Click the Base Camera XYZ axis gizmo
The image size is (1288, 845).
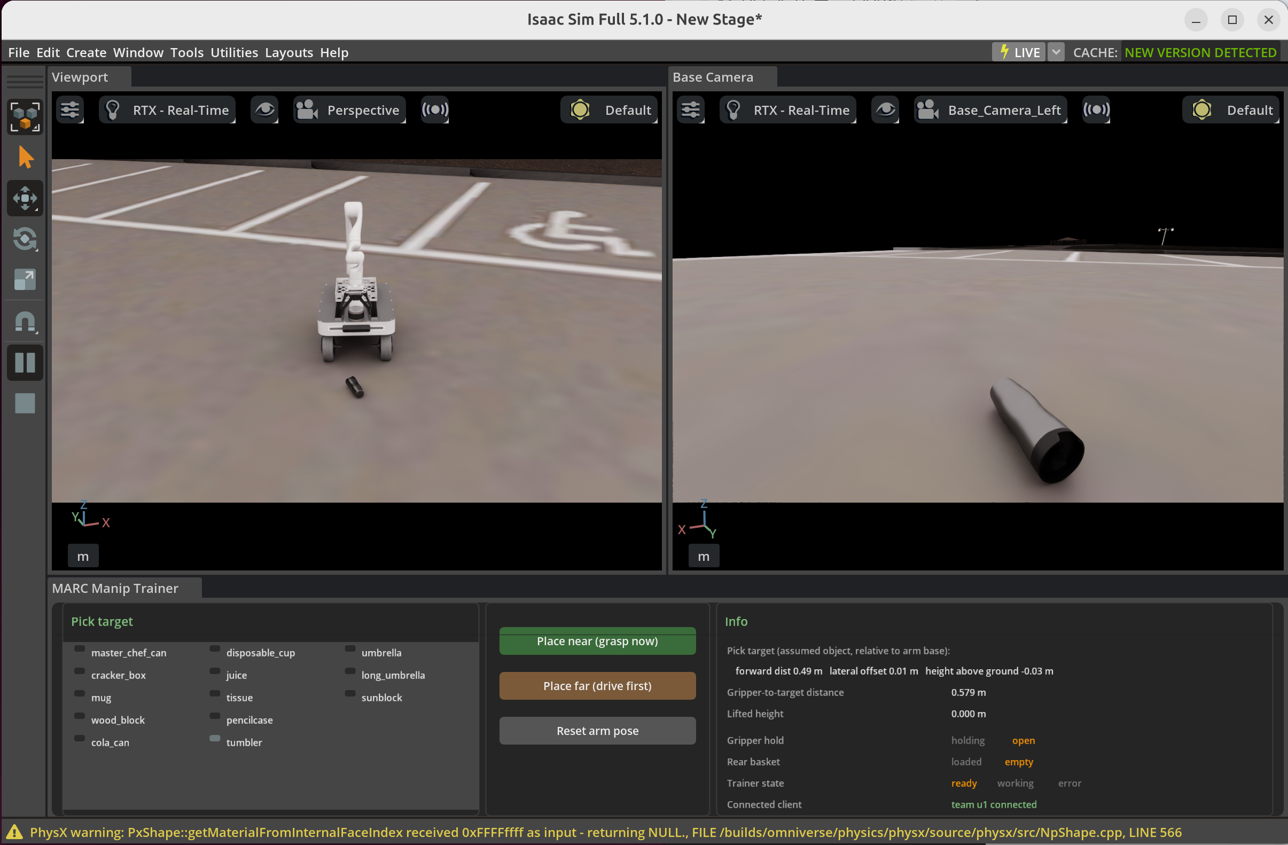tap(698, 518)
